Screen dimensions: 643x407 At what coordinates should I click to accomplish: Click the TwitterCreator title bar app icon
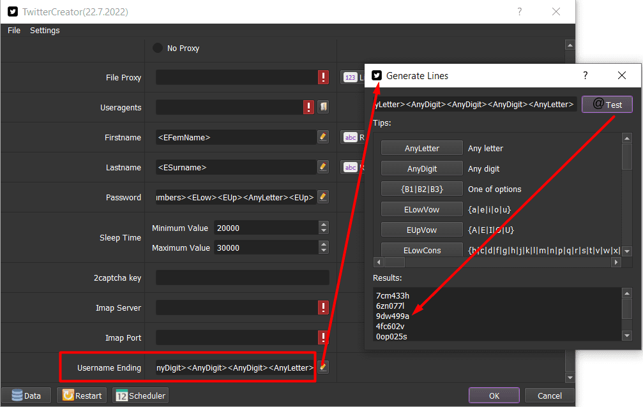13,11
